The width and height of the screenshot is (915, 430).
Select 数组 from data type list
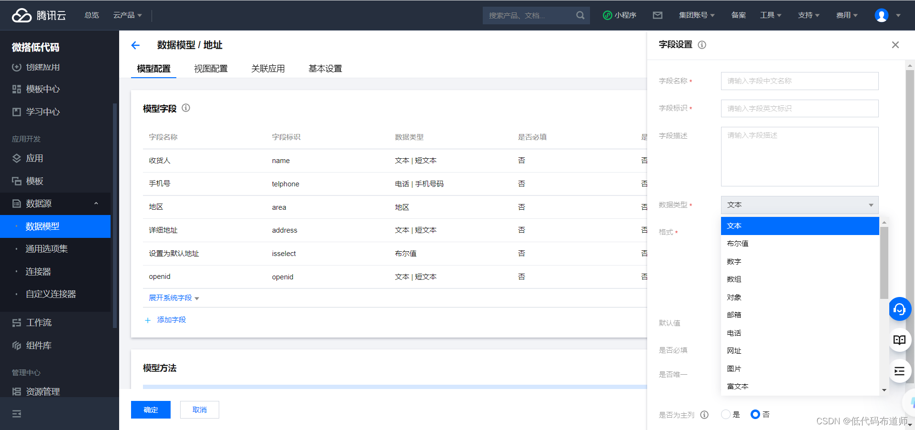pyautogui.click(x=800, y=279)
